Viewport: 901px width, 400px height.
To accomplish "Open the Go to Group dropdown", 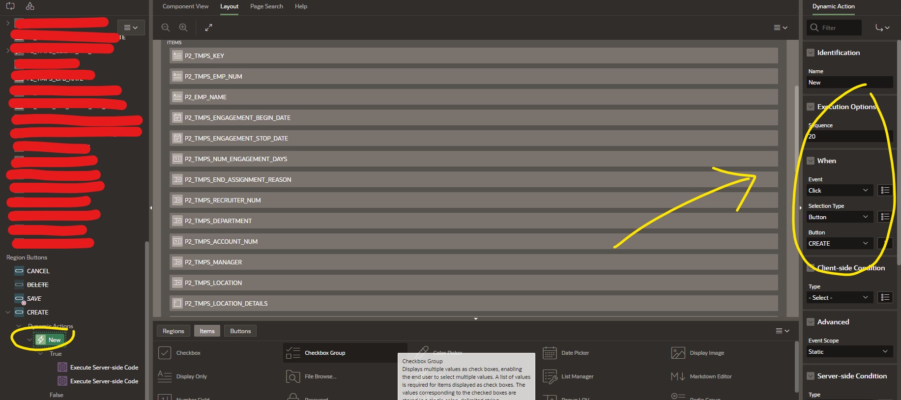I will [x=882, y=28].
